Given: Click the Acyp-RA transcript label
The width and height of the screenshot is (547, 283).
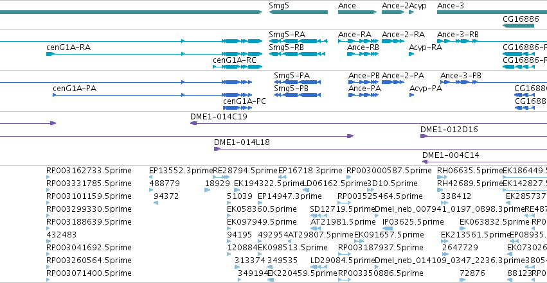Looking at the screenshot, I should tap(426, 47).
